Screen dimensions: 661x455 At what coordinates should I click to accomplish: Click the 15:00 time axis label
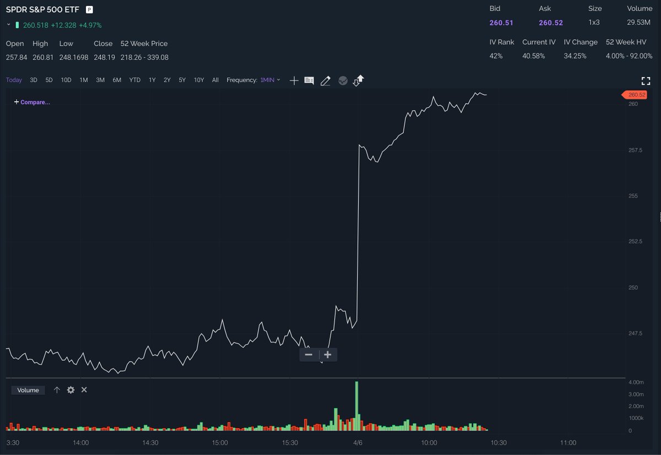(220, 443)
